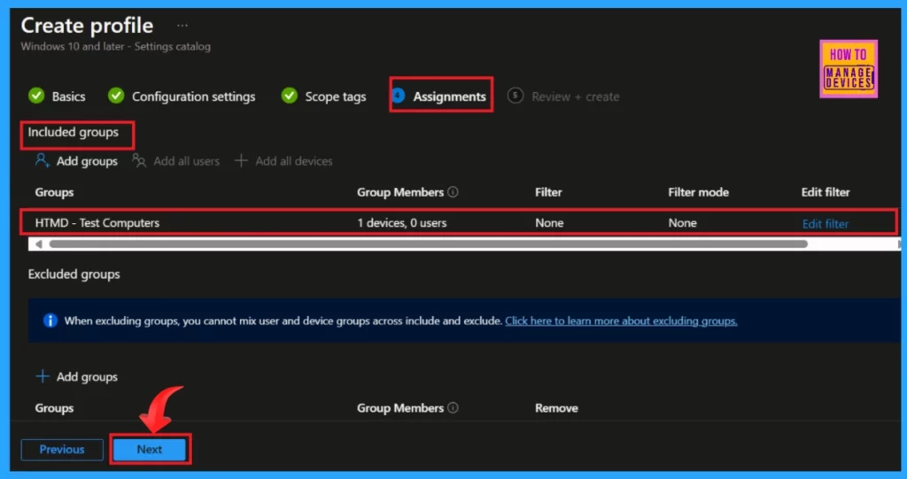Click Add groups under Excluded groups
907x479 pixels.
click(76, 376)
